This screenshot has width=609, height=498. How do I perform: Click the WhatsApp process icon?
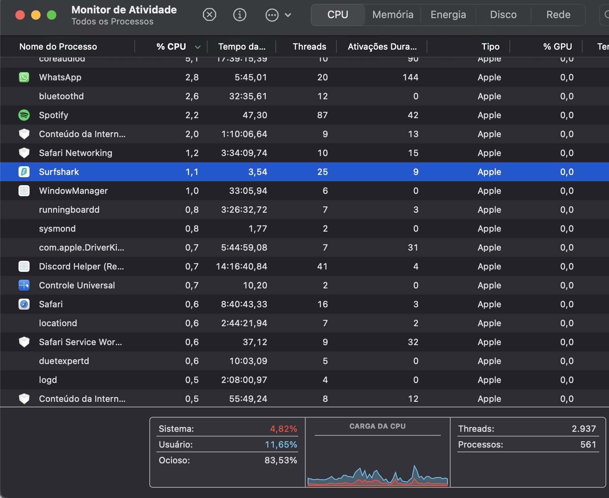pyautogui.click(x=24, y=77)
